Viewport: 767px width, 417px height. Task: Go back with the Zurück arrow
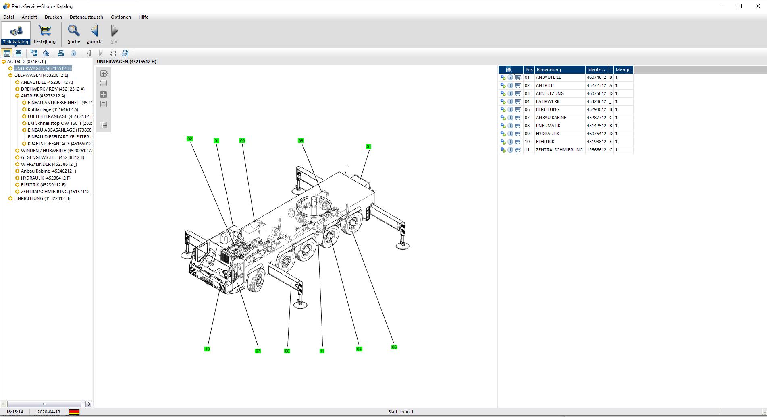pyautogui.click(x=94, y=33)
